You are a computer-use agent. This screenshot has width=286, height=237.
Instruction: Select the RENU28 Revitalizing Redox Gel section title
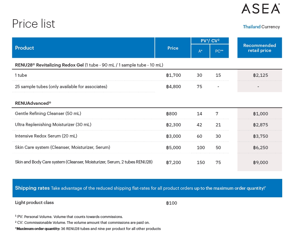[89, 65]
